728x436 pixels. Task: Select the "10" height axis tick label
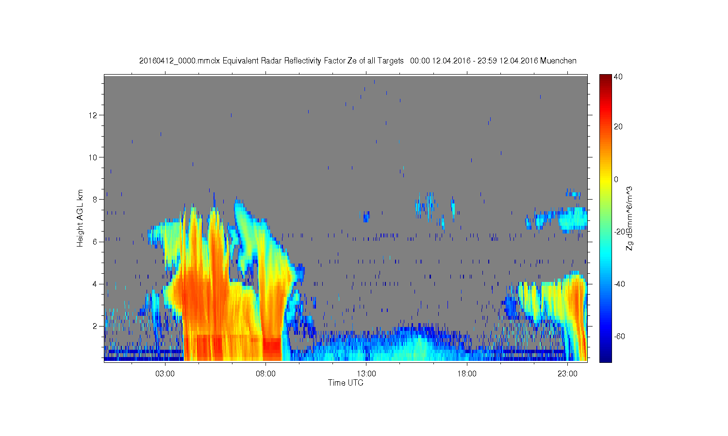94,157
